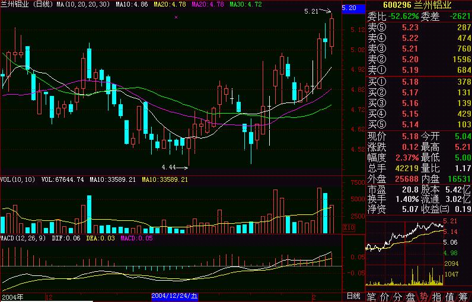
Task: Open the 值 tab
Action: coord(450,296)
